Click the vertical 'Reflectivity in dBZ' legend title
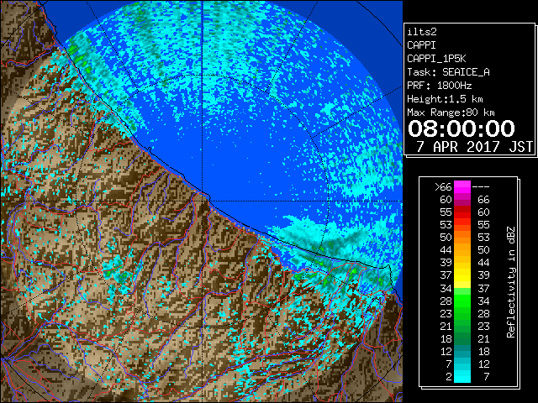The height and width of the screenshot is (403, 538). 511,282
